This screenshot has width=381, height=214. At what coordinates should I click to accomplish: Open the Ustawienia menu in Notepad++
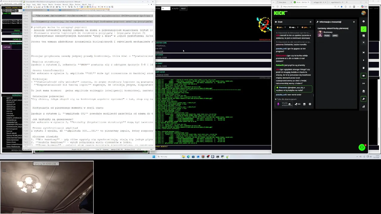(57, 4)
